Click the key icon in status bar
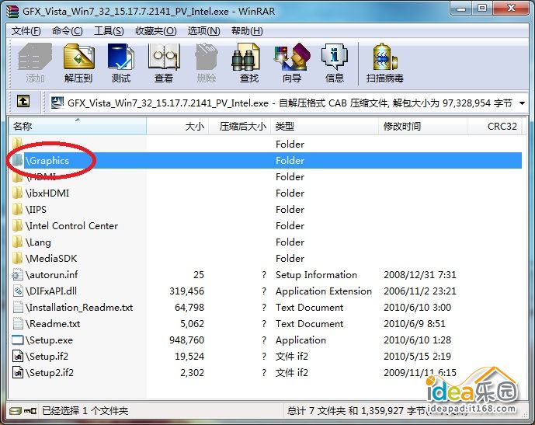The height and width of the screenshot is (425, 535). (x=30, y=411)
